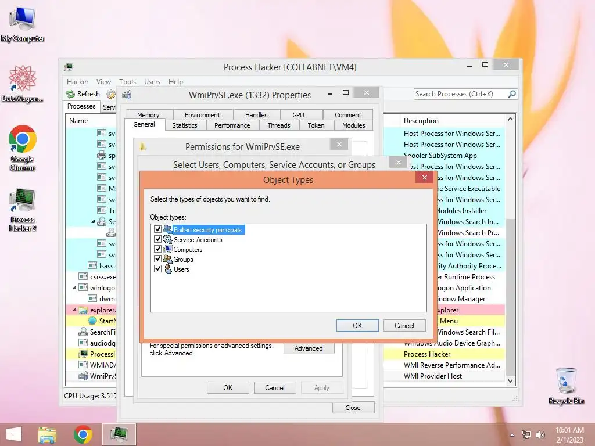Click the StartM process globe icon
The image size is (595, 446).
coord(92,321)
